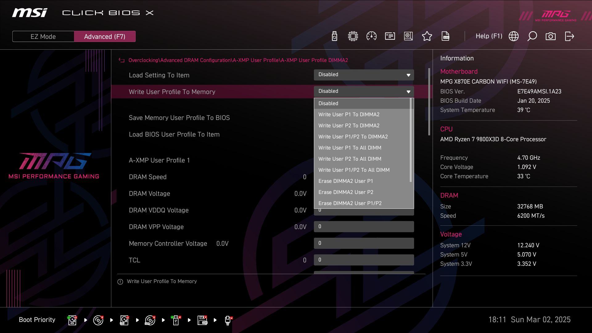Image resolution: width=592 pixels, height=333 pixels.
Task: Open the Favorites star icon
Action: tap(427, 36)
